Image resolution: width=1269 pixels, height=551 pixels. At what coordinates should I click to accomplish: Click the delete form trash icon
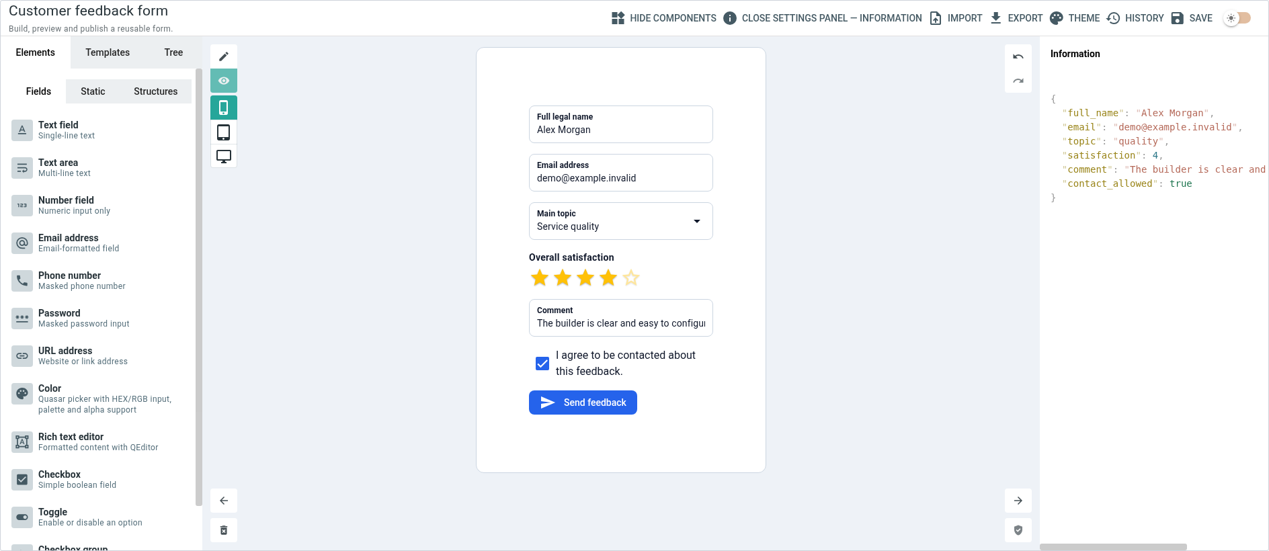click(224, 530)
